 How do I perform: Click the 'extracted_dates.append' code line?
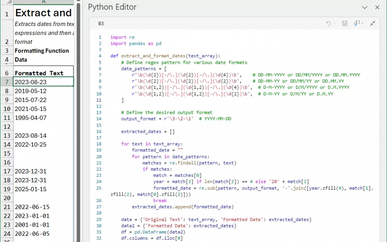point(183,207)
